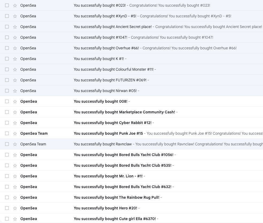Star the Bored Bulls Yacht Club #535 email
This screenshot has width=263, height=223.
[15, 166]
